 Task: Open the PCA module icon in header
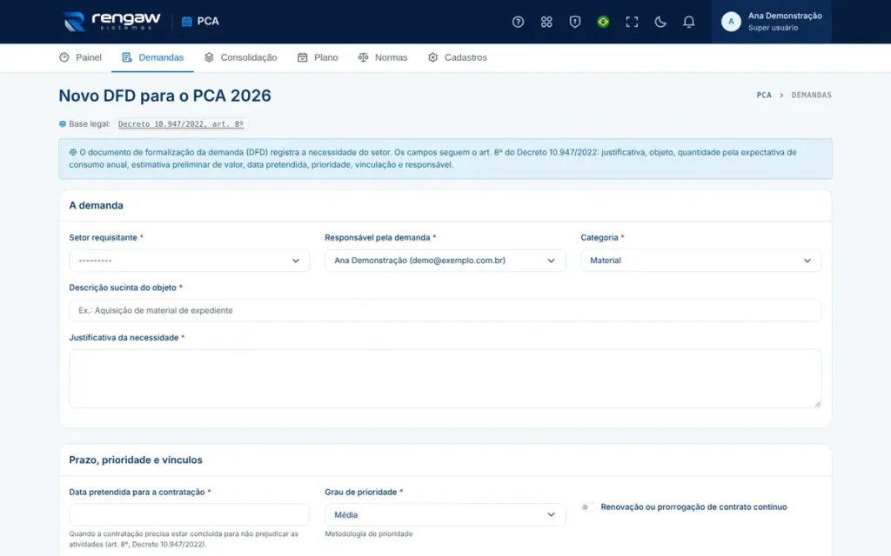coord(186,22)
